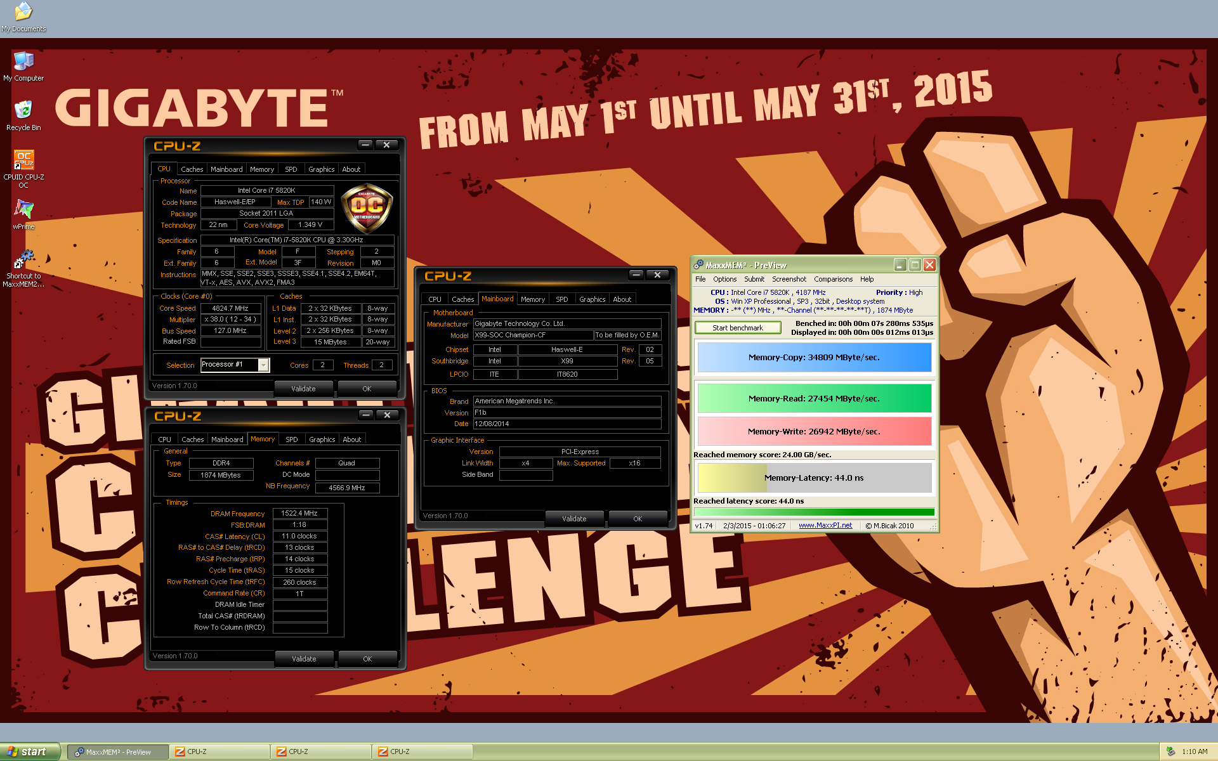Click Validate in the CPU tab window
This screenshot has width=1218, height=761.
(x=303, y=389)
